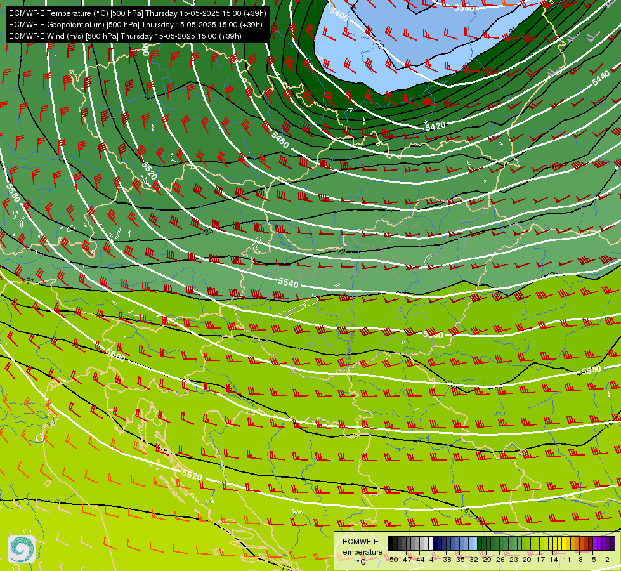Click the -44 tick label in the legend

pyautogui.click(x=419, y=560)
